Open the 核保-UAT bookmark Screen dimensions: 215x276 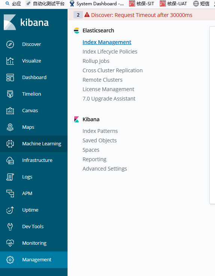pos(173,4)
